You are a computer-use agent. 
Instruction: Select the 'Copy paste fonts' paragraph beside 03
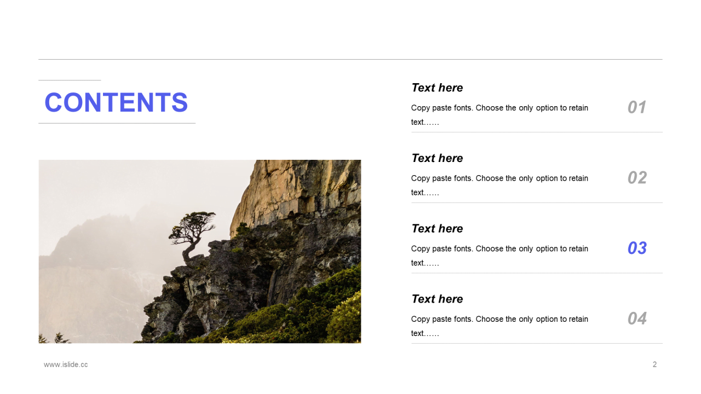[x=499, y=256]
